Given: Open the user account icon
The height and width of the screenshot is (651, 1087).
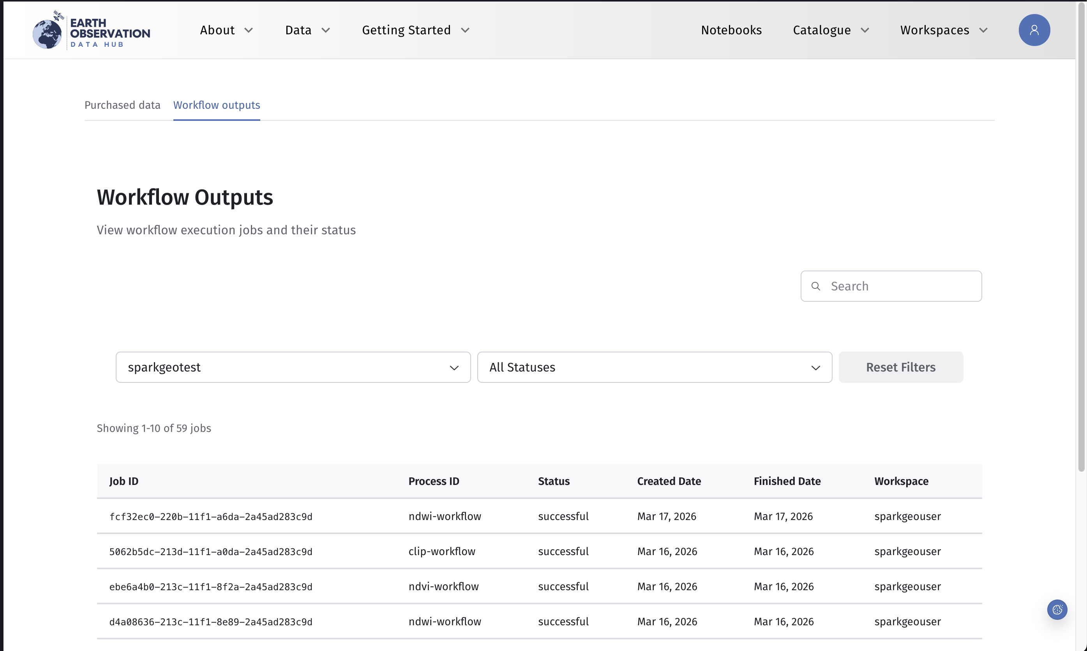Looking at the screenshot, I should [1034, 30].
